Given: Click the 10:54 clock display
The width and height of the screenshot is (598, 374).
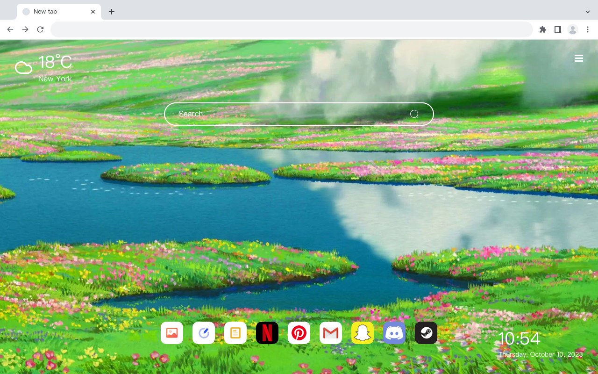Looking at the screenshot, I should [x=519, y=338].
